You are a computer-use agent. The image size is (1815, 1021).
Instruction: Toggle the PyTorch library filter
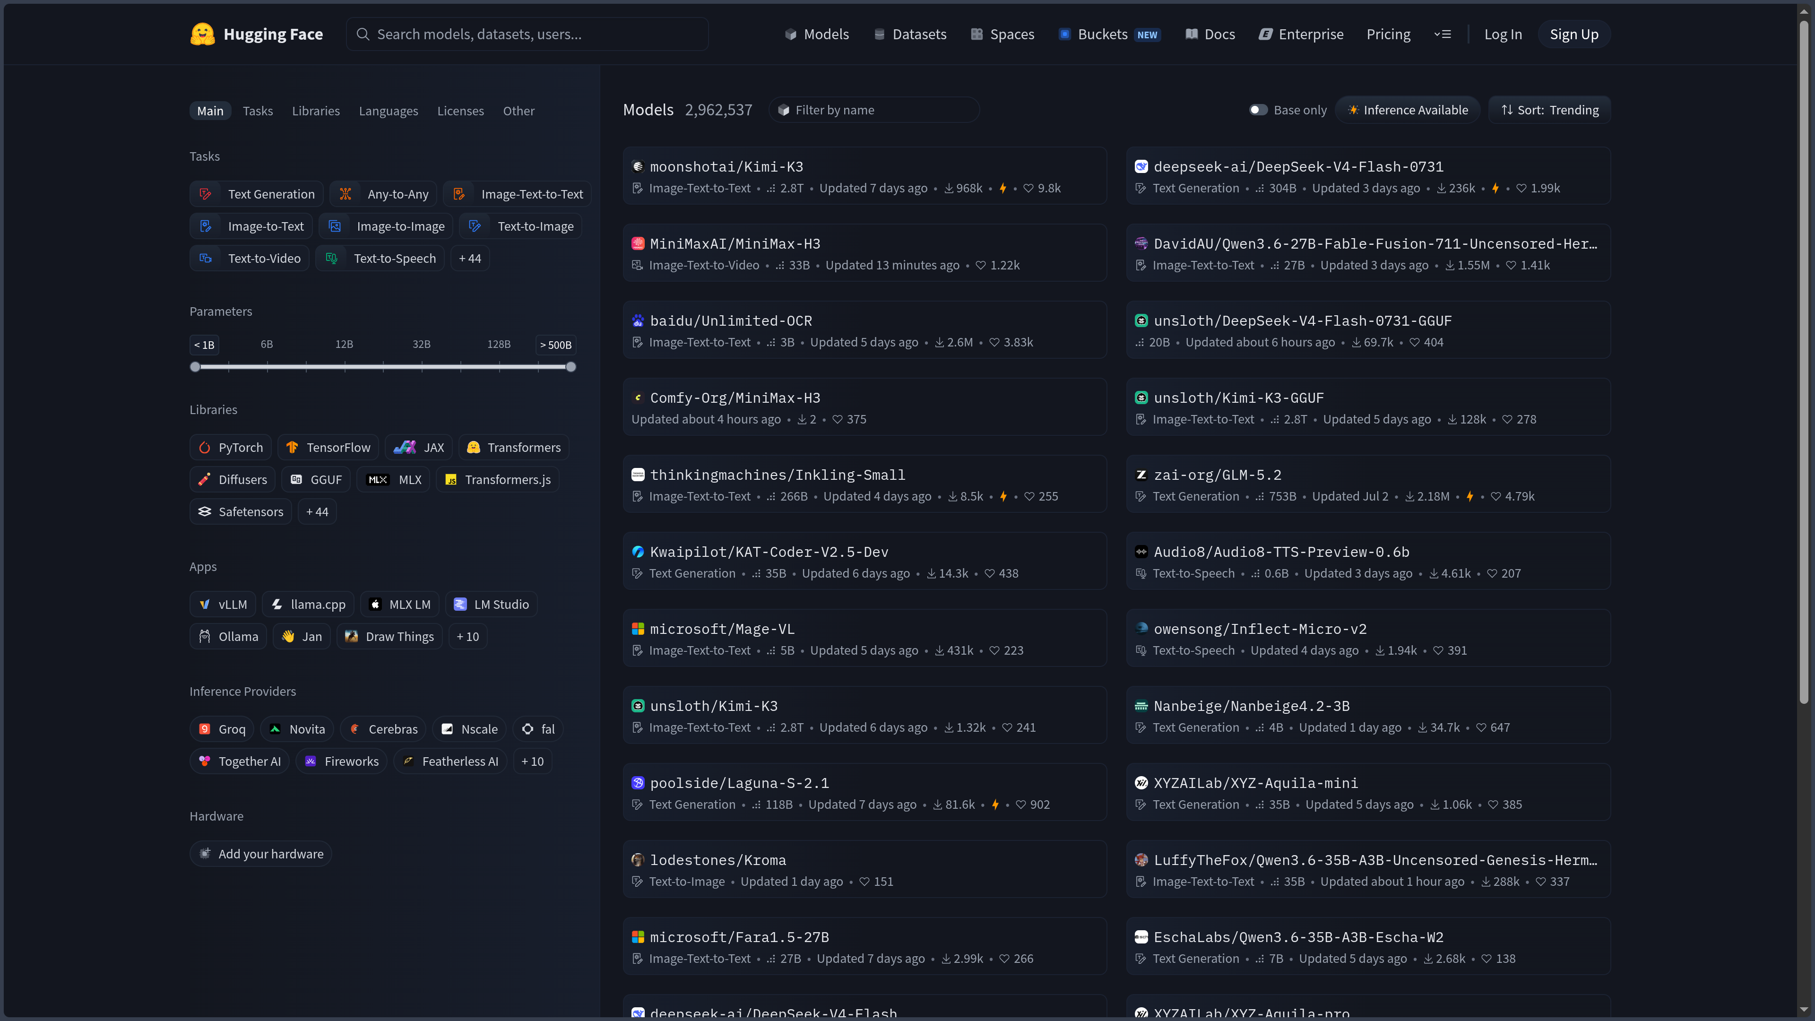[230, 448]
